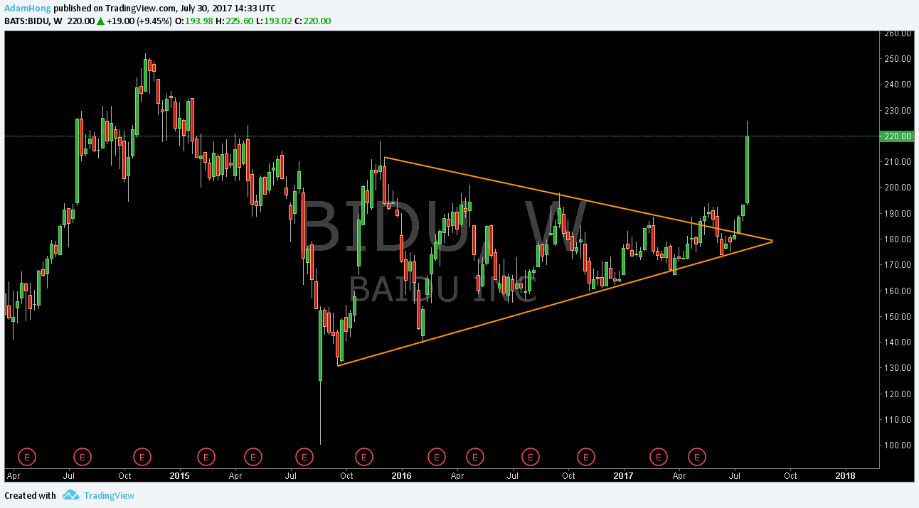The image size is (919, 508).
Task: Click the 110.00 price axis label
Action: (898, 419)
